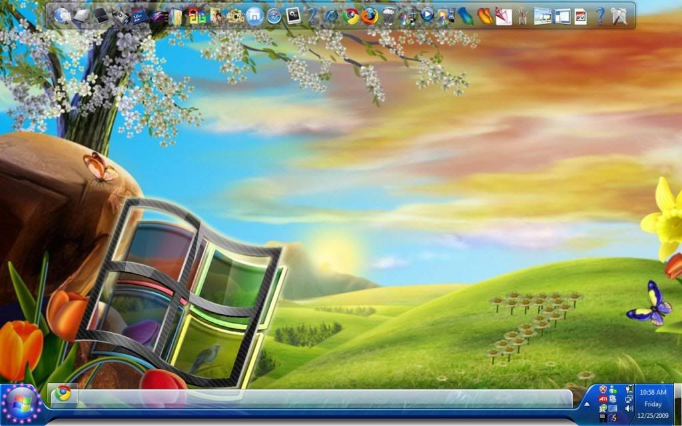Viewport: 682px width, 426px height.
Task: Open the Chrome taskbar button
Action: tap(63, 393)
